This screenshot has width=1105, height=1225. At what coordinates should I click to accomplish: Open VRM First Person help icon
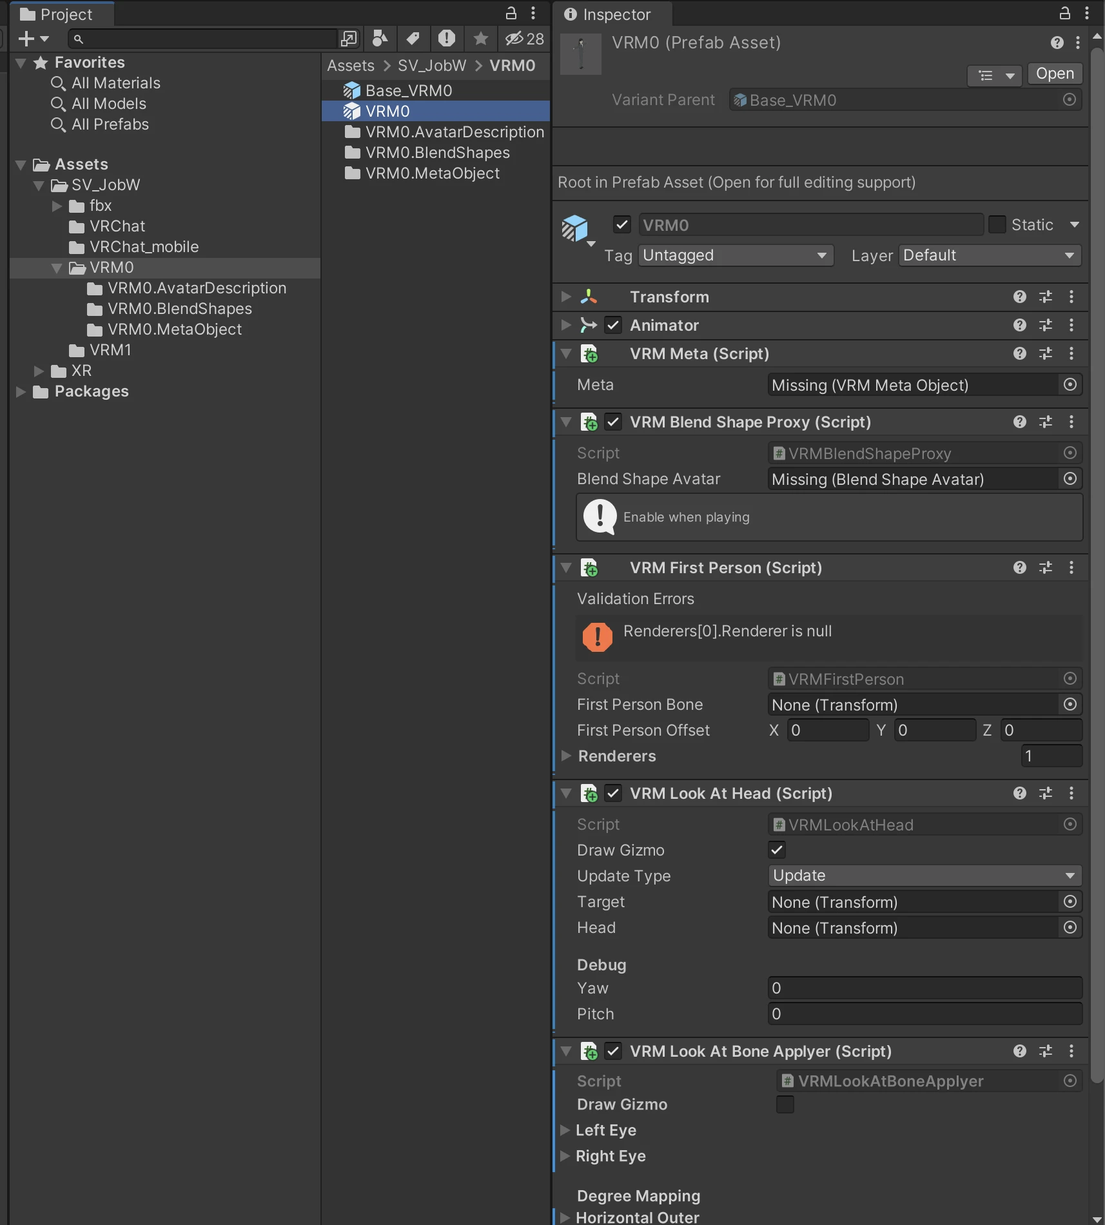pos(1020,567)
